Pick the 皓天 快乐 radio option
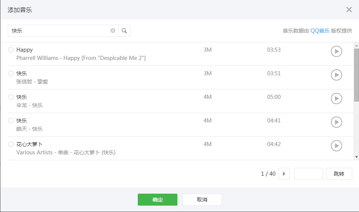359x212 pixels. 11,121
